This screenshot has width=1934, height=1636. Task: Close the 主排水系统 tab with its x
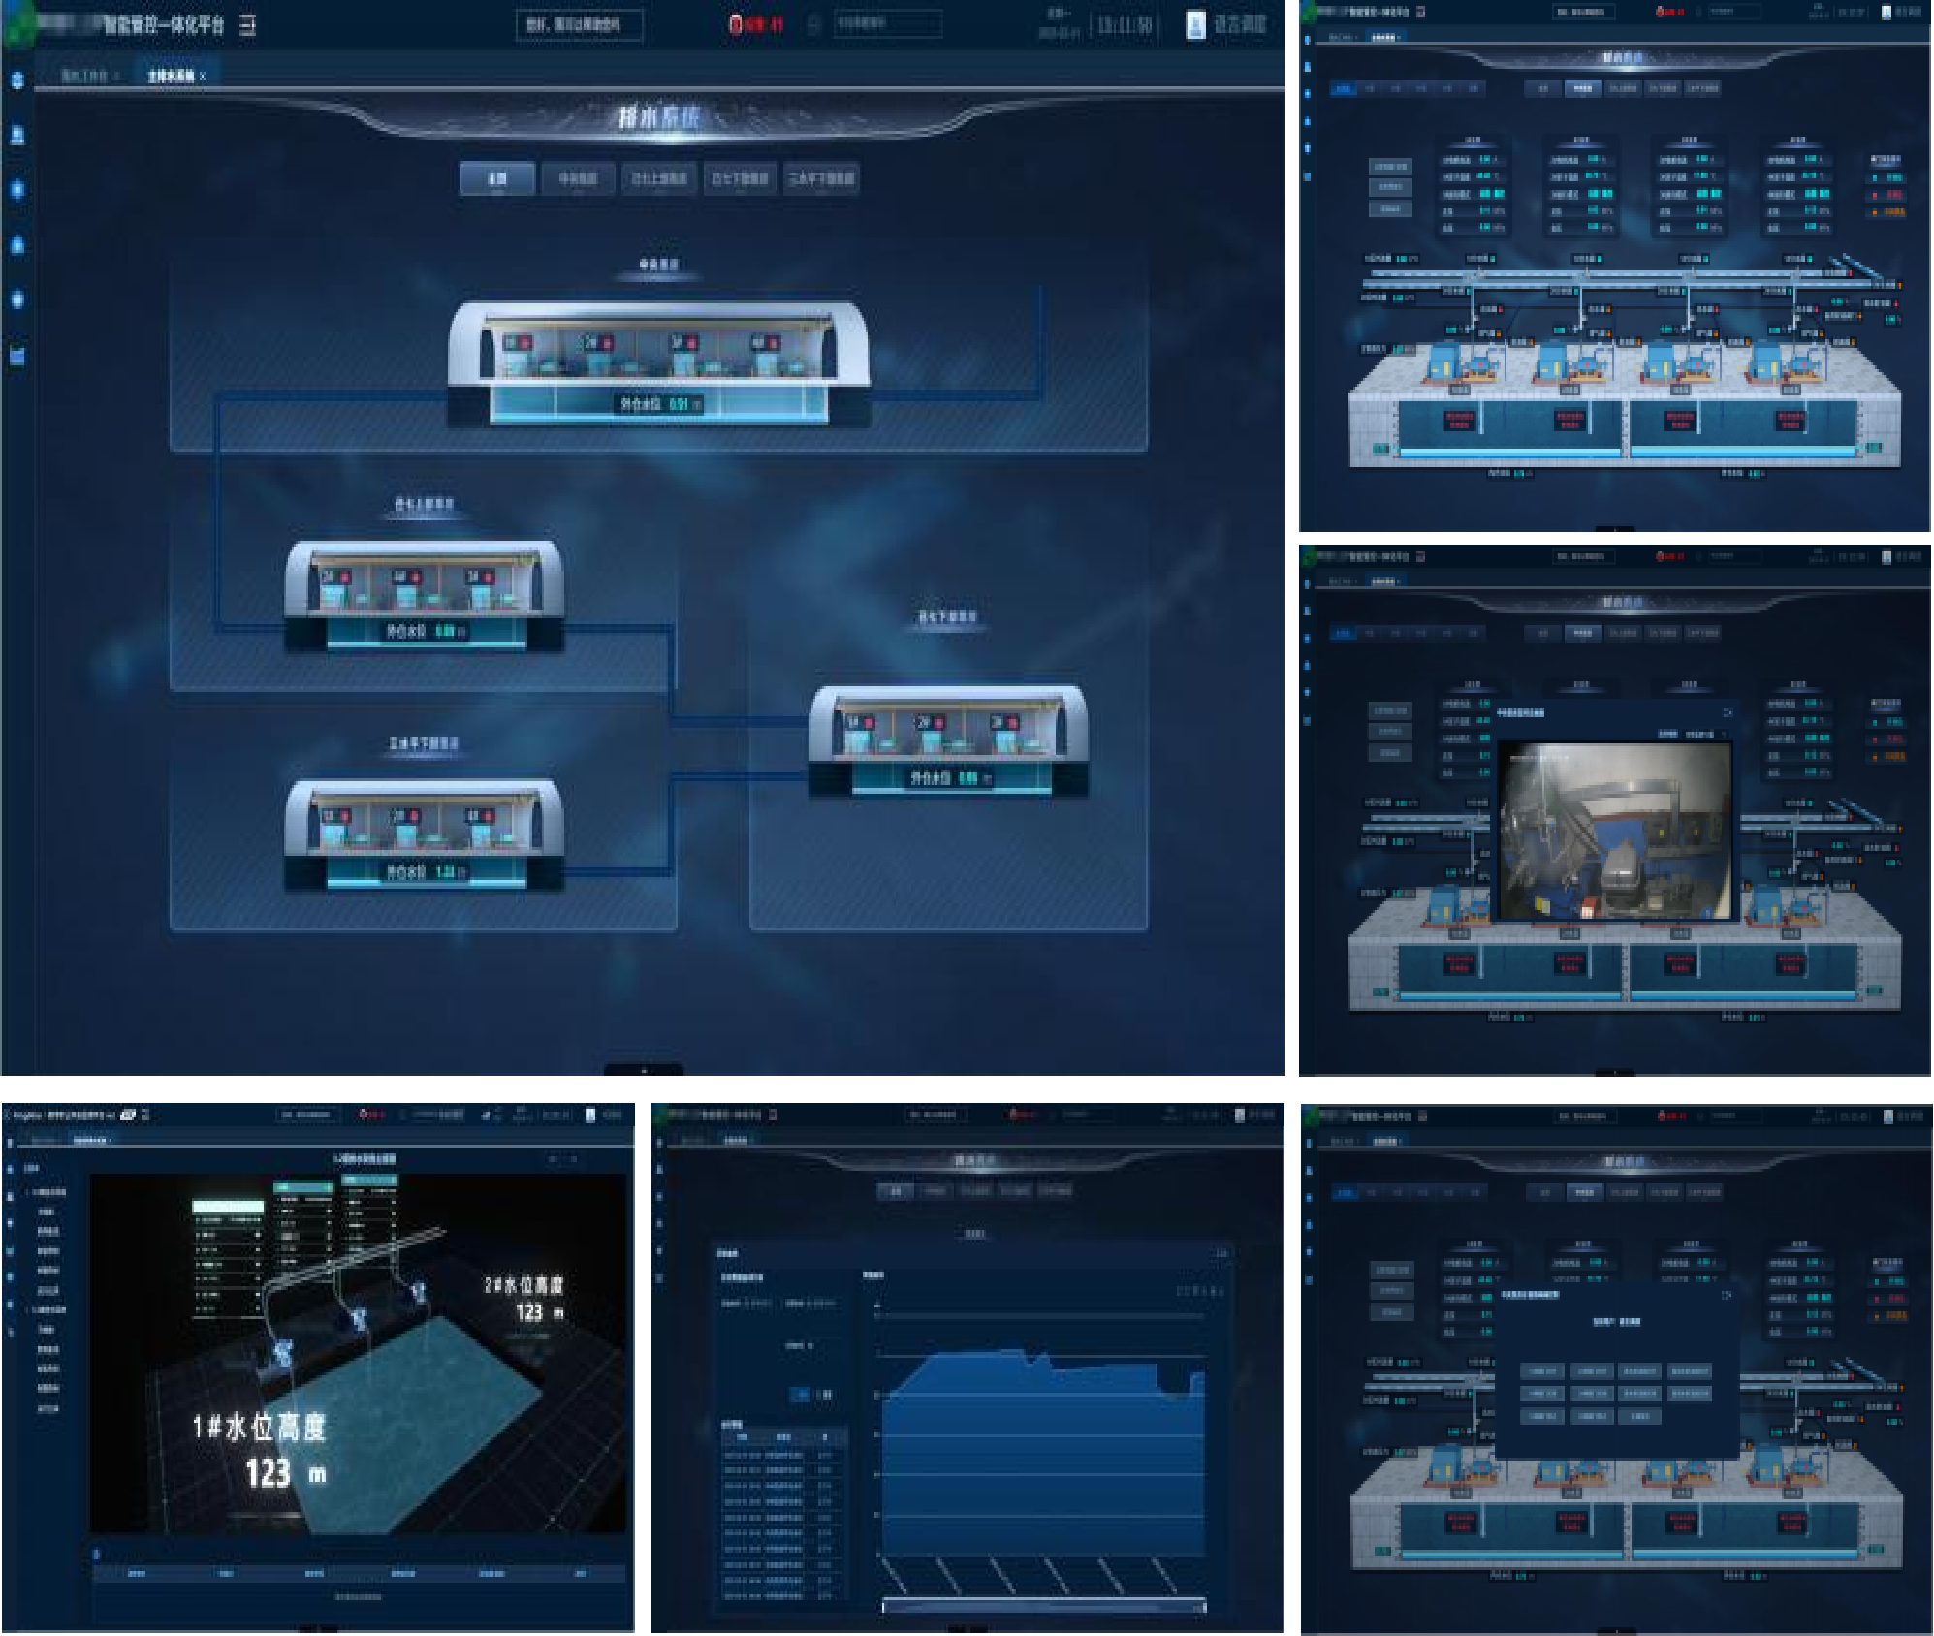pyautogui.click(x=203, y=76)
